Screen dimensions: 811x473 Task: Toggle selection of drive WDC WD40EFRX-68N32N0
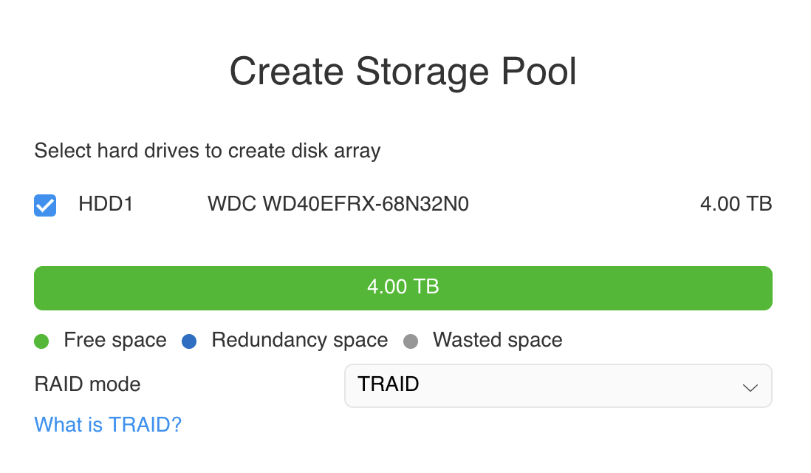[x=44, y=205]
